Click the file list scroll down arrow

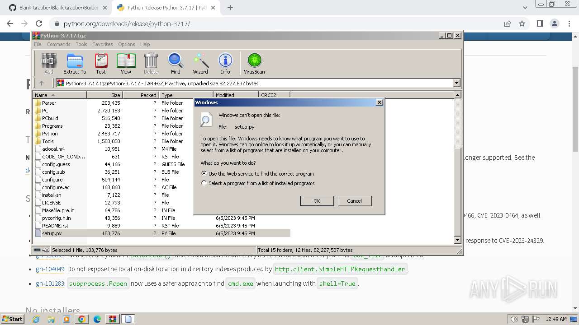click(x=457, y=240)
